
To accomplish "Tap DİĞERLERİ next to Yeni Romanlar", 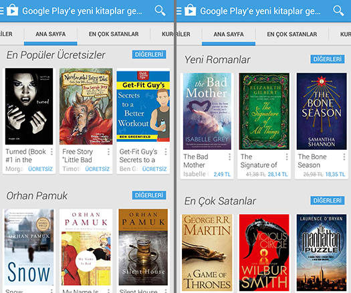I will pyautogui.click(x=328, y=59).
